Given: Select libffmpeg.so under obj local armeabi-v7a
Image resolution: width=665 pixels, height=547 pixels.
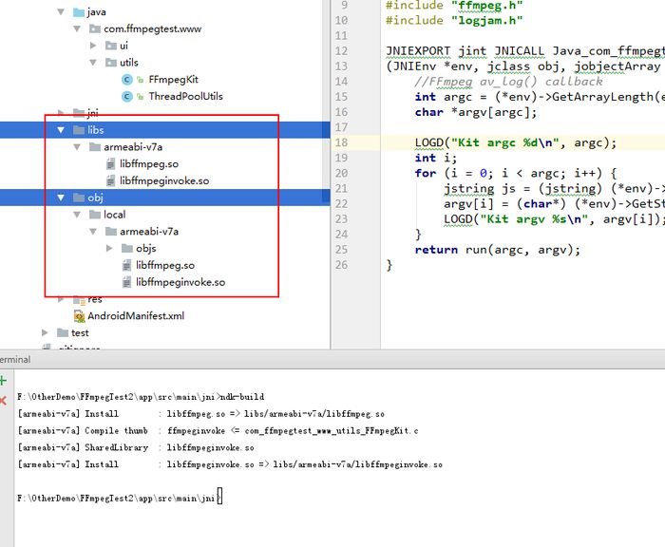Looking at the screenshot, I should pos(164,266).
